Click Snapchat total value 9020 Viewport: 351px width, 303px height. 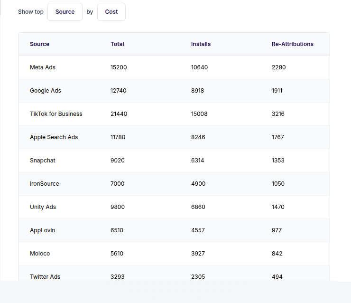118,161
